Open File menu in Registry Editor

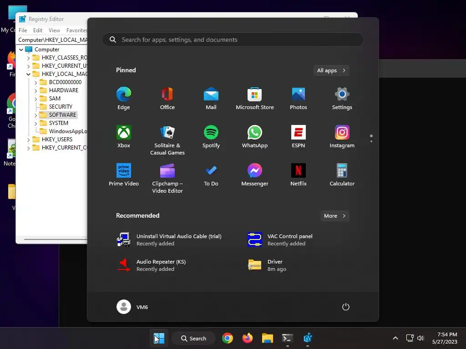23,30
